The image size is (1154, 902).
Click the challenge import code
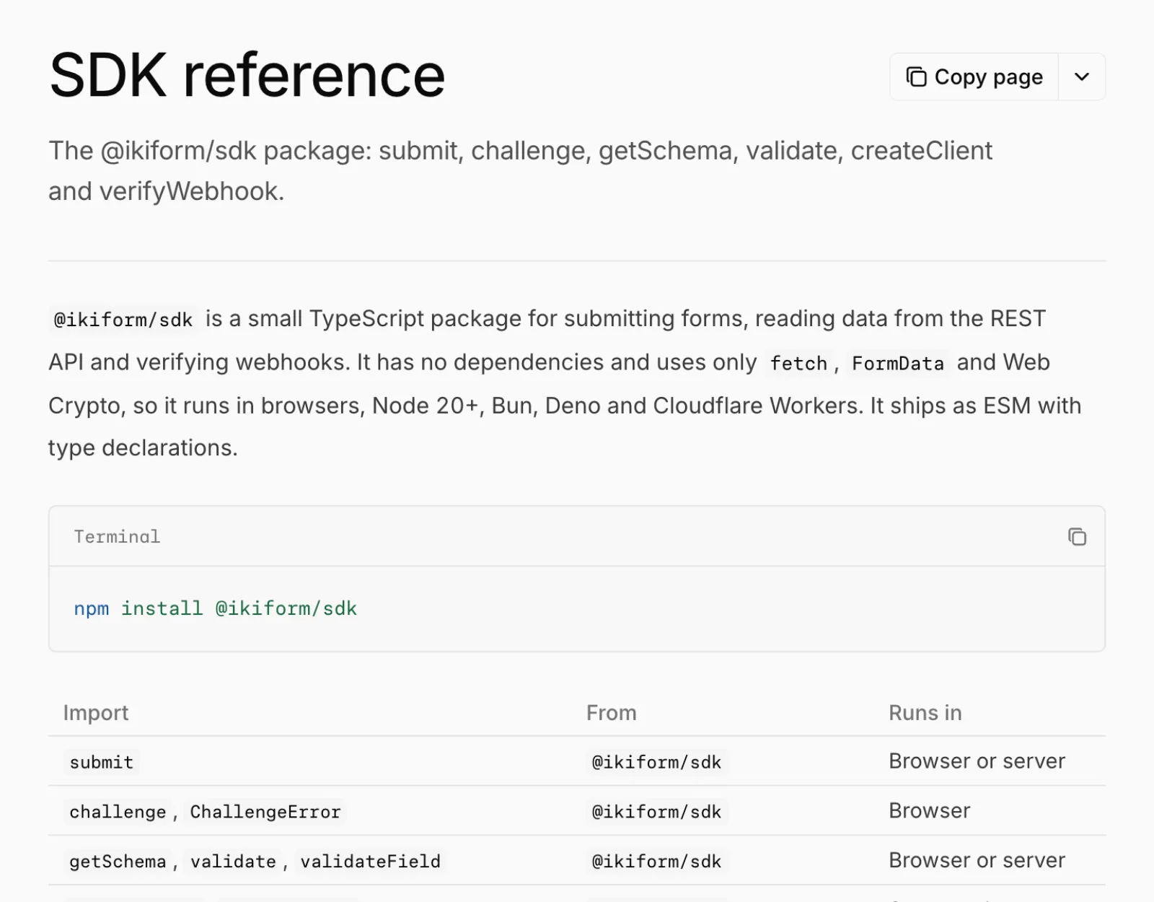click(x=118, y=812)
